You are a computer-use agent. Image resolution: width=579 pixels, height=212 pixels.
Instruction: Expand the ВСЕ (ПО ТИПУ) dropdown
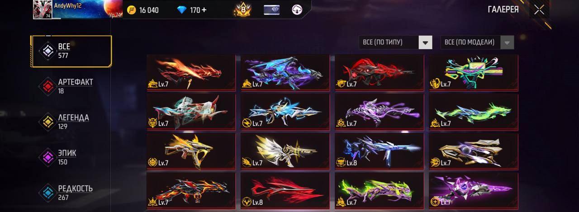[x=395, y=42]
